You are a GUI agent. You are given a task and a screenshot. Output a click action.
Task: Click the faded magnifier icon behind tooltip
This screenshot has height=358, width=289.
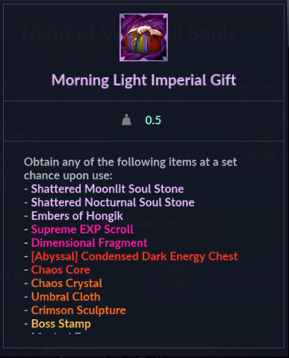click(x=207, y=224)
